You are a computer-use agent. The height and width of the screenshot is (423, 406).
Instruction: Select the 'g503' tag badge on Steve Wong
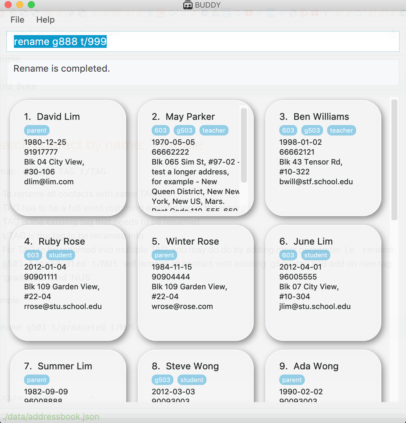pyautogui.click(x=162, y=380)
